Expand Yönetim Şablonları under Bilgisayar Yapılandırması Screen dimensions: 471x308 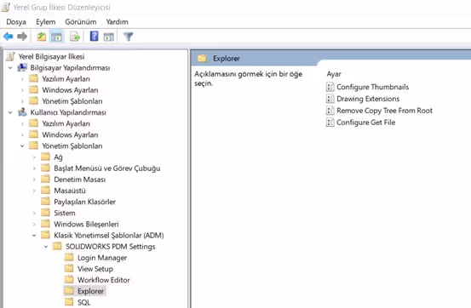pos(22,101)
